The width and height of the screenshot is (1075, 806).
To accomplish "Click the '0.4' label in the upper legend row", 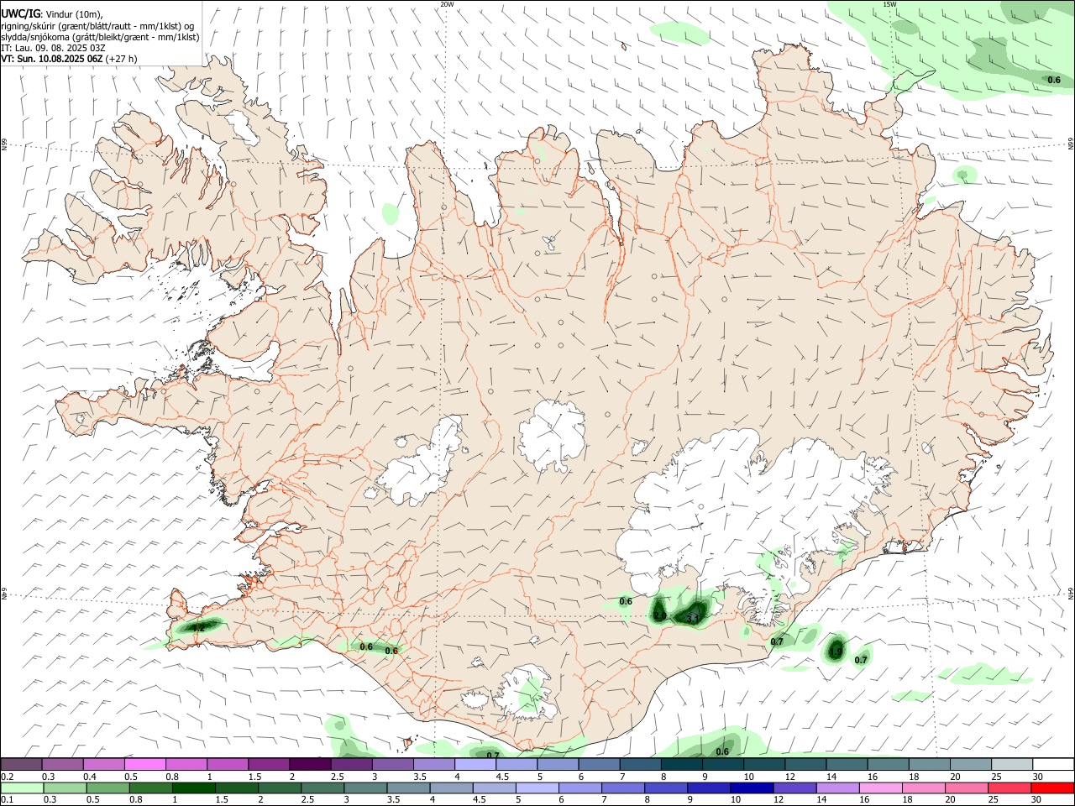I will tap(90, 777).
